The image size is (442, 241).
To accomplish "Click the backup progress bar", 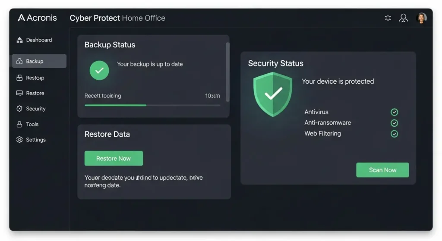I will 152,105.
